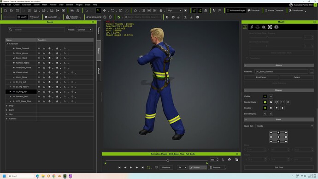Toggle visibility of Work_gloves
The width and height of the screenshot is (318, 179).
click(x=39, y=53)
